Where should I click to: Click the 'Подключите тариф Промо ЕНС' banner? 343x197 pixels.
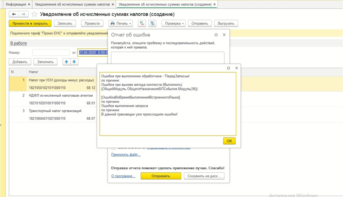pos(59,33)
